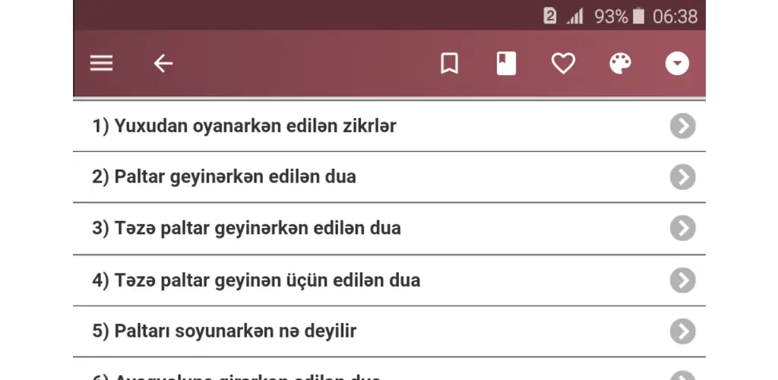Open chevron for Yuxudan oyanarkən edilən zikrlər
This screenshot has height=380, width=778.
(683, 126)
